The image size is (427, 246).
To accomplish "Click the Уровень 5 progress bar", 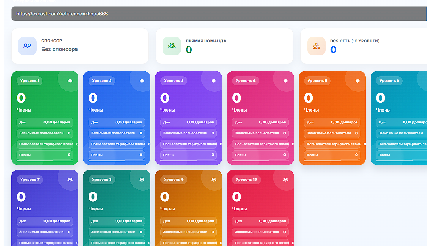I will 332,161.
